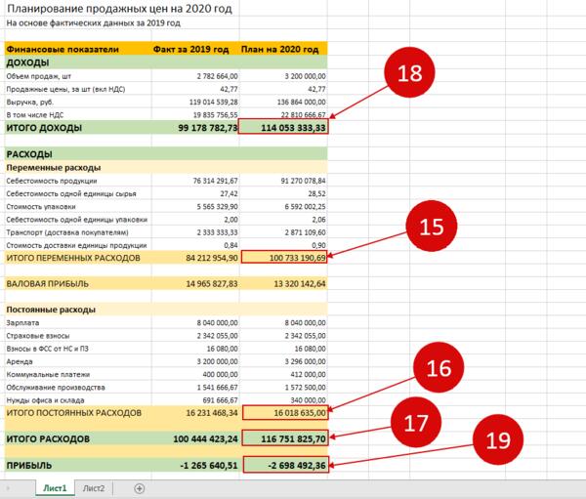Screen dimensions: 586x499
Task: Select the 'ДОХОДЫ' section cell
Action: 27,62
